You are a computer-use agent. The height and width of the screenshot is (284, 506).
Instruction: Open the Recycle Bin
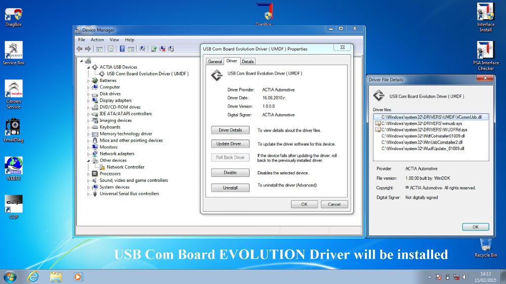tap(486, 248)
